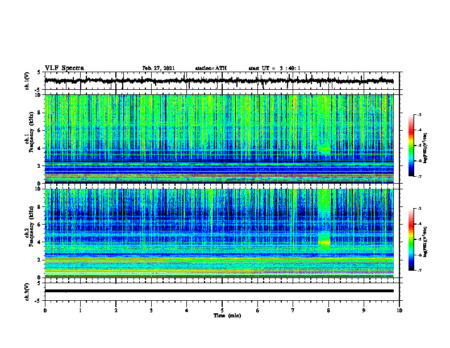Click time axis tick label '10'
Viewport: 450px width, 348px height.
pyautogui.click(x=399, y=310)
